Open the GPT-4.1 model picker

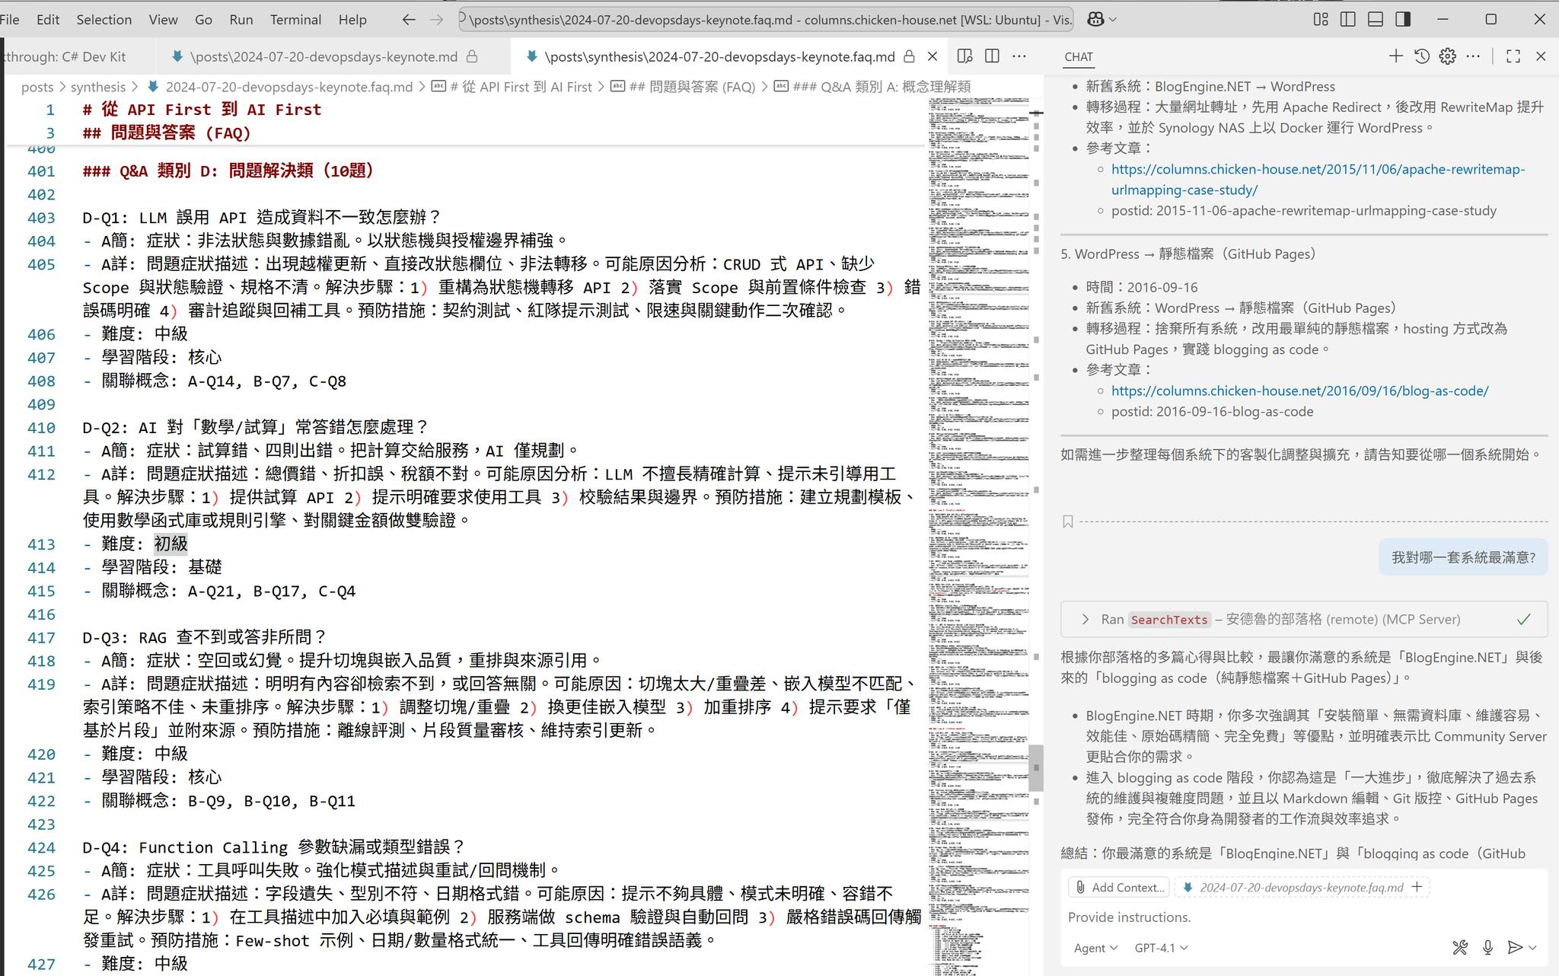[x=1160, y=948]
